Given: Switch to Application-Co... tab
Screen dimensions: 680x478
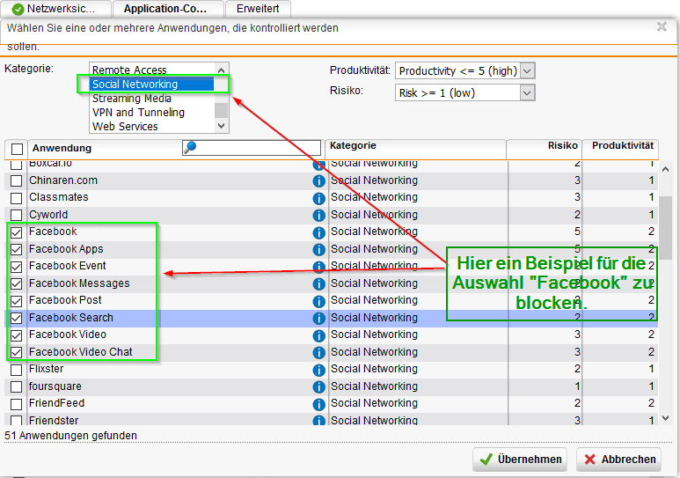Looking at the screenshot, I should pos(168,9).
